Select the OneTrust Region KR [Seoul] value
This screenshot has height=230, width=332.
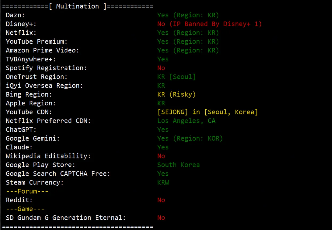coord(176,77)
